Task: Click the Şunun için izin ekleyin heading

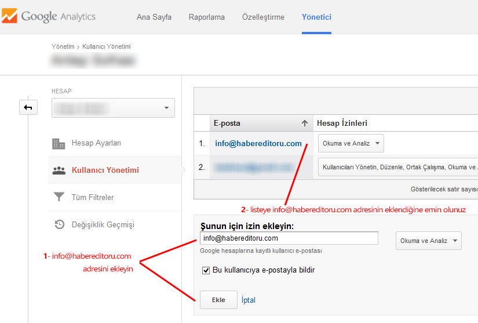Action: pyautogui.click(x=247, y=226)
